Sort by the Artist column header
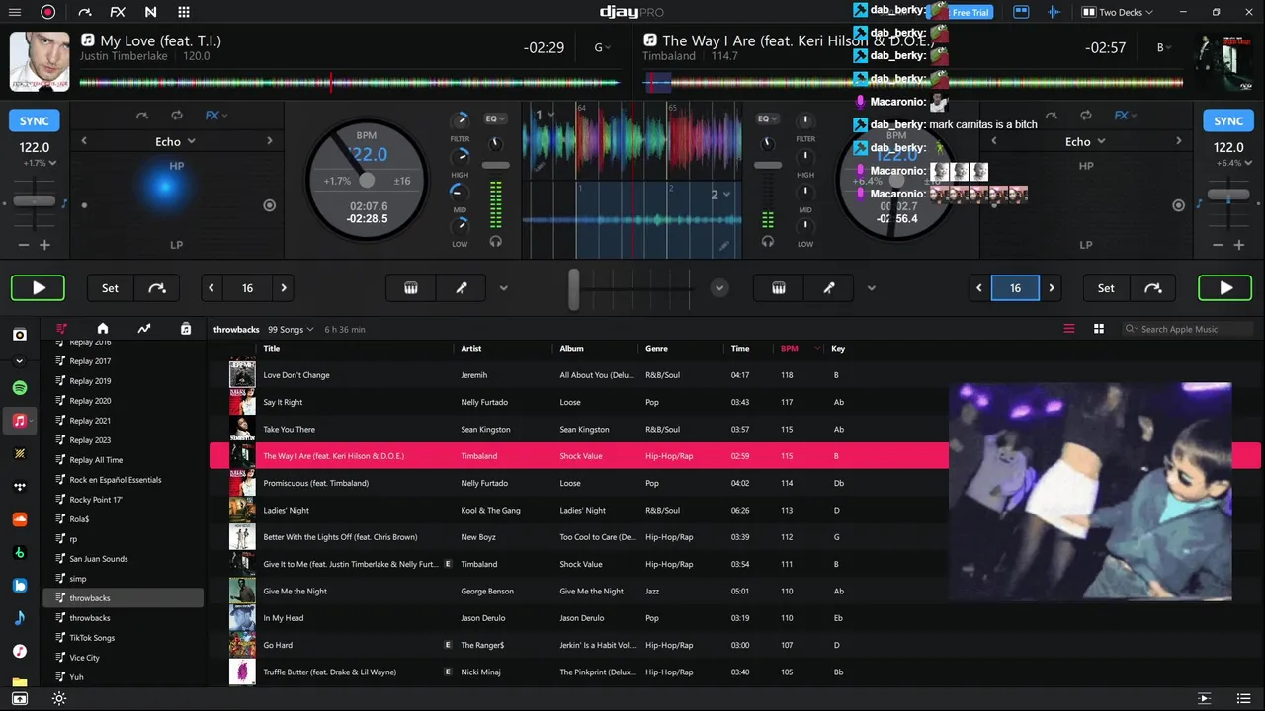1265x711 pixels. click(471, 348)
